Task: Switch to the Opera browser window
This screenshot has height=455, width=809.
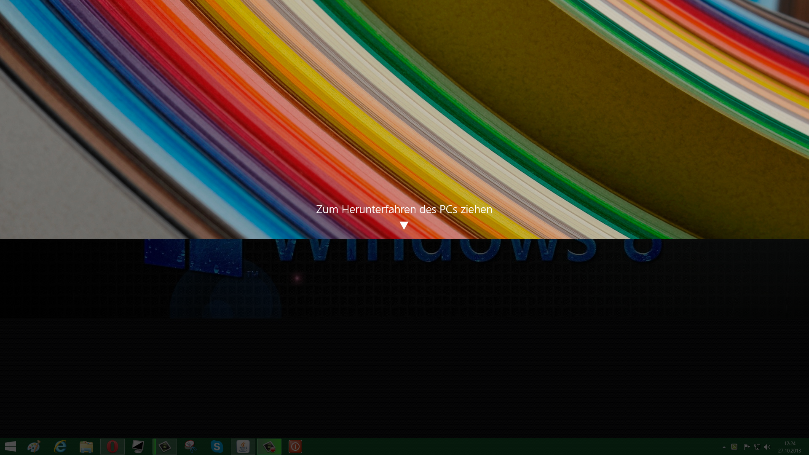Action: tap(113, 447)
